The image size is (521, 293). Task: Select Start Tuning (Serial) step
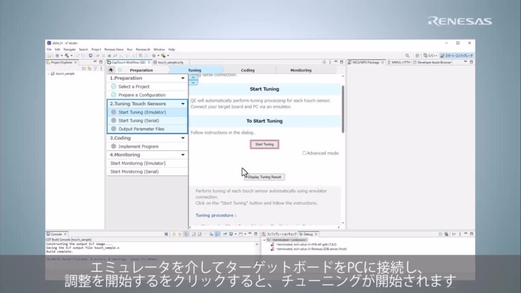click(x=148, y=120)
